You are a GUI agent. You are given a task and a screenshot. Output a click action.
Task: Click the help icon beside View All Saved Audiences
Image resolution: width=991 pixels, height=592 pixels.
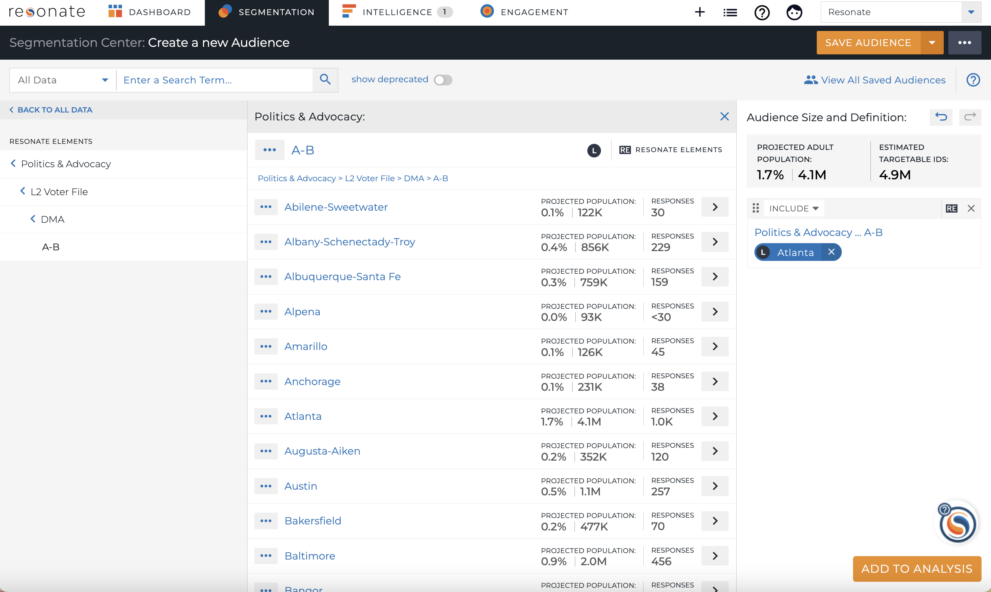(973, 80)
